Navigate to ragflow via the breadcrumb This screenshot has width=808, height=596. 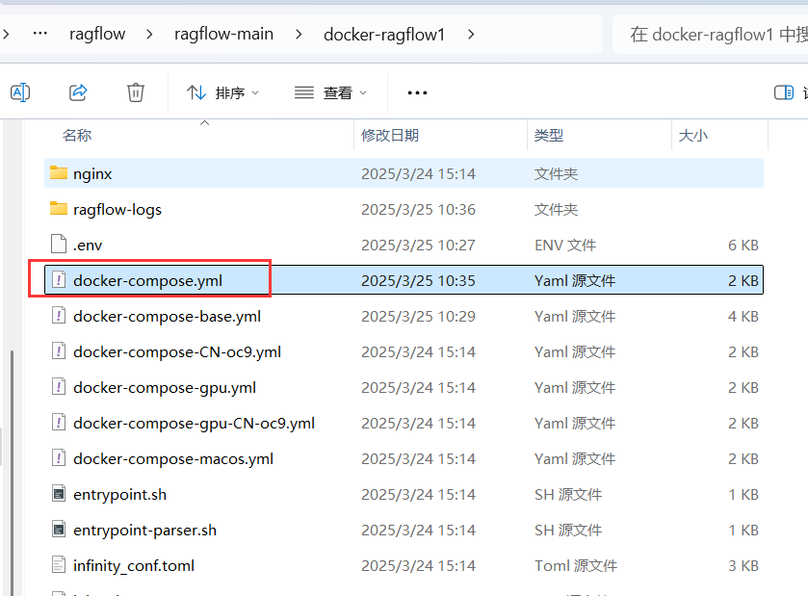tap(97, 34)
